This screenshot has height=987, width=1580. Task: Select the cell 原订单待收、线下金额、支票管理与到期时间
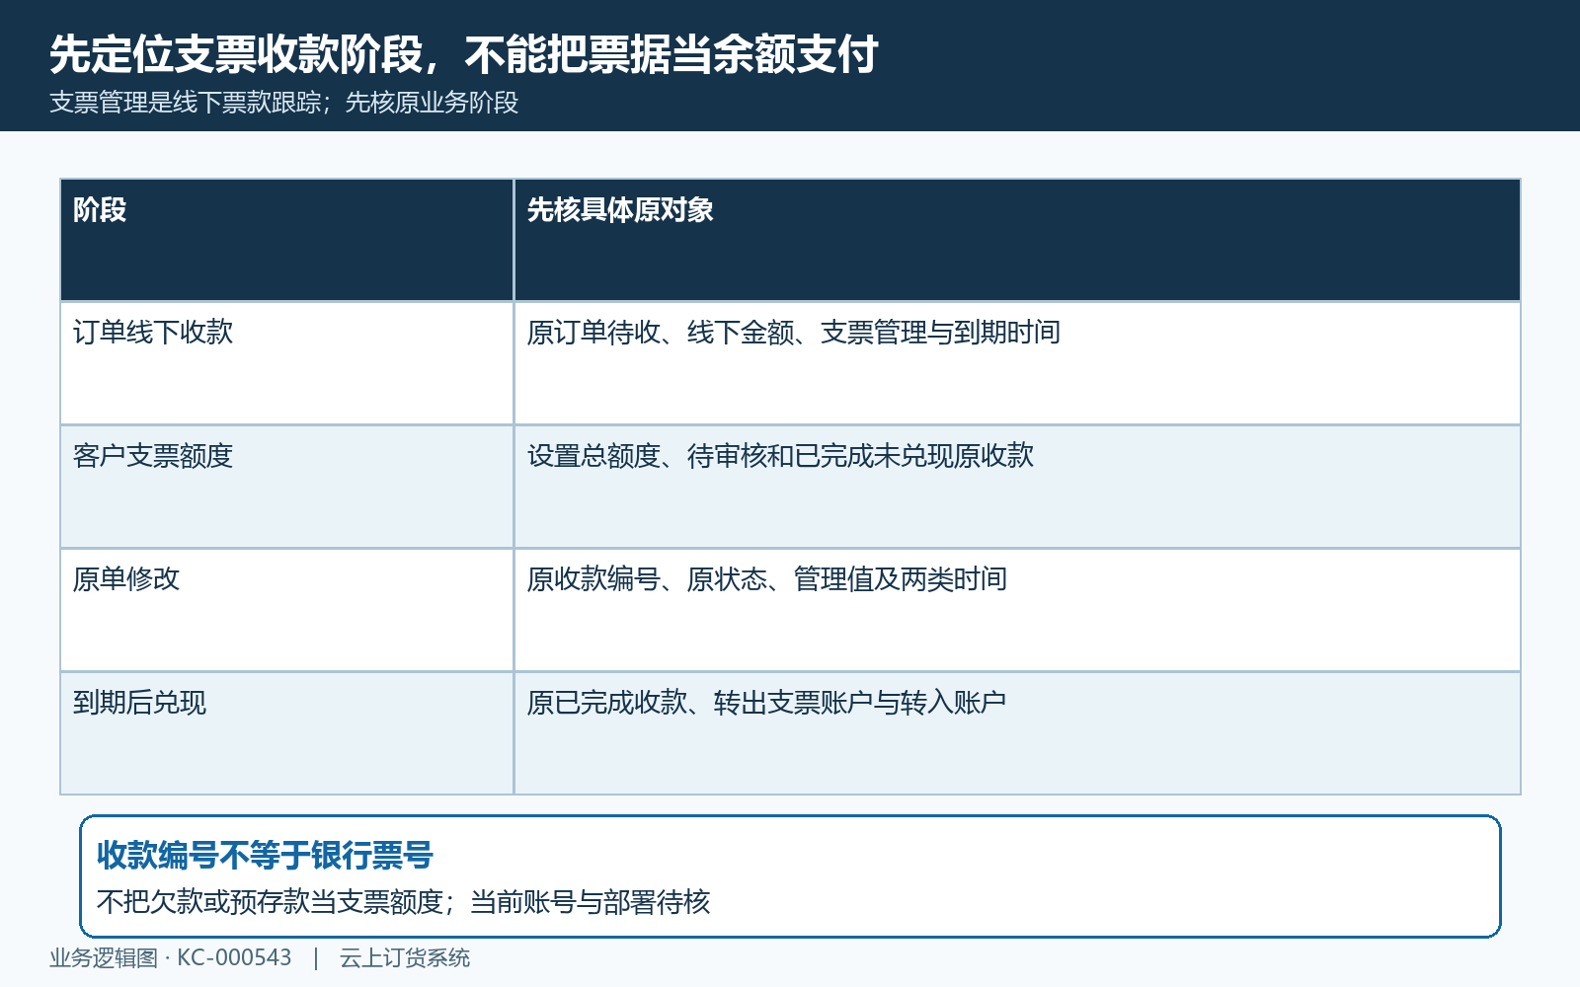tap(1017, 363)
